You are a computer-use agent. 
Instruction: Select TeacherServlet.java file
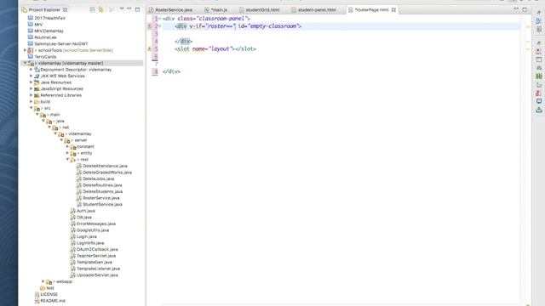(96, 256)
